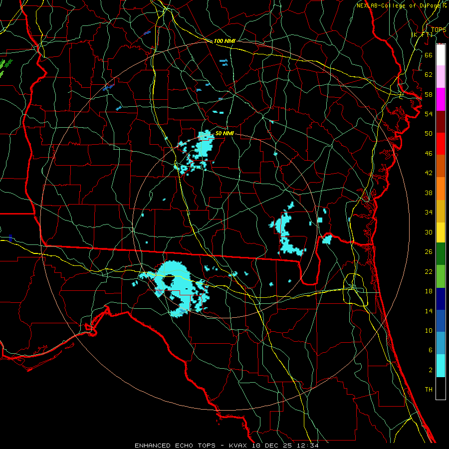Click the 100 NMI range ring label

(x=224, y=41)
